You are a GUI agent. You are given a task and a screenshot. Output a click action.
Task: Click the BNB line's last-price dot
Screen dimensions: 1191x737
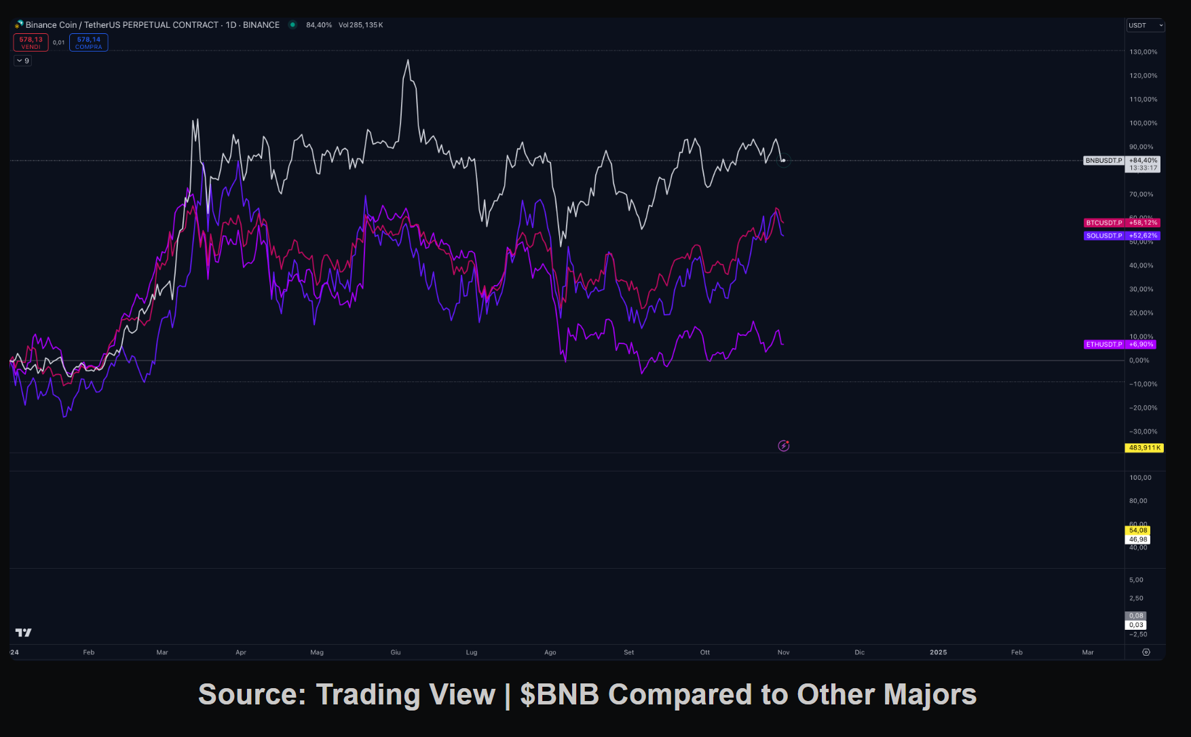784,161
